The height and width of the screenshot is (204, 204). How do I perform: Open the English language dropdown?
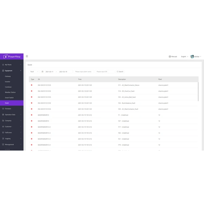tap(185, 57)
